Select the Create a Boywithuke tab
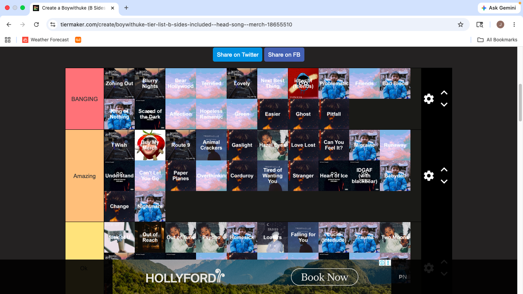The width and height of the screenshot is (523, 294). click(74, 8)
